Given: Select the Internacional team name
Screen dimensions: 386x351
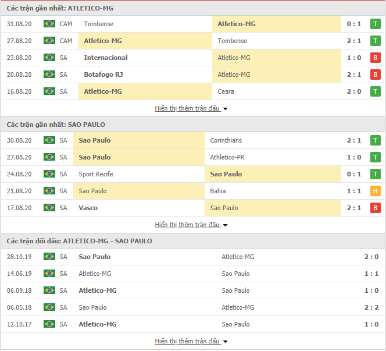Looking at the screenshot, I should (106, 58).
